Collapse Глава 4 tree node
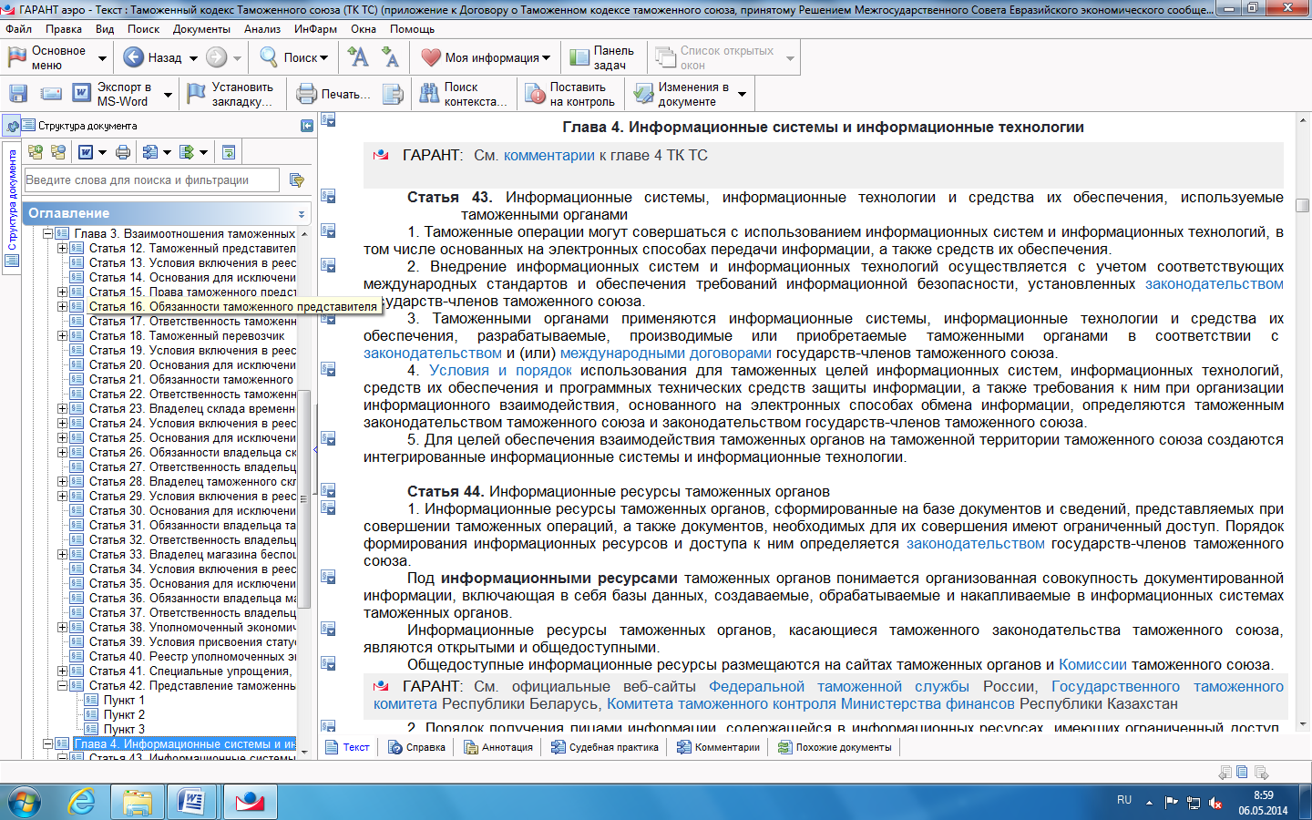The image size is (1312, 820). [x=47, y=744]
